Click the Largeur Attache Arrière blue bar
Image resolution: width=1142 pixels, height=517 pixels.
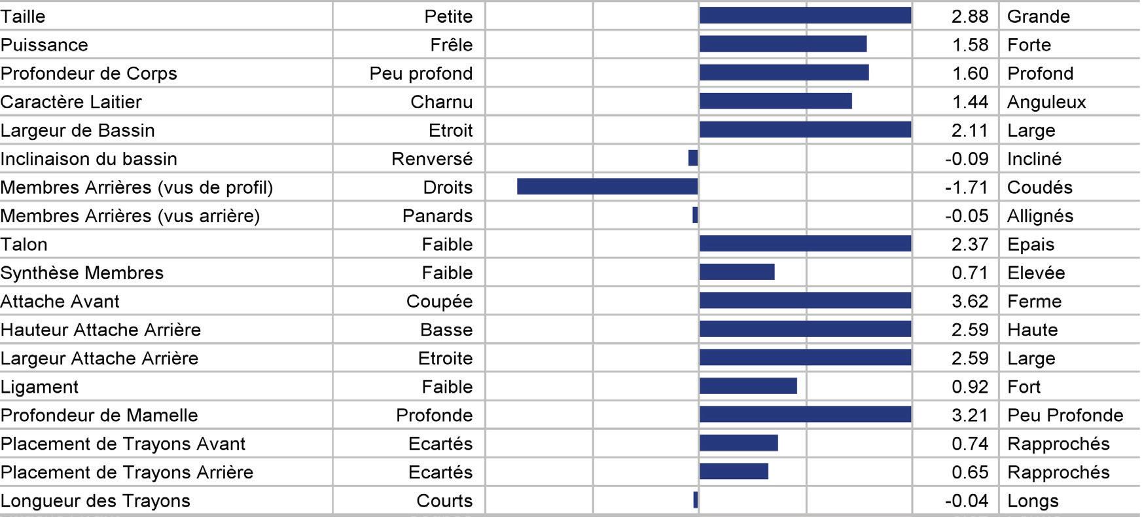[805, 357]
